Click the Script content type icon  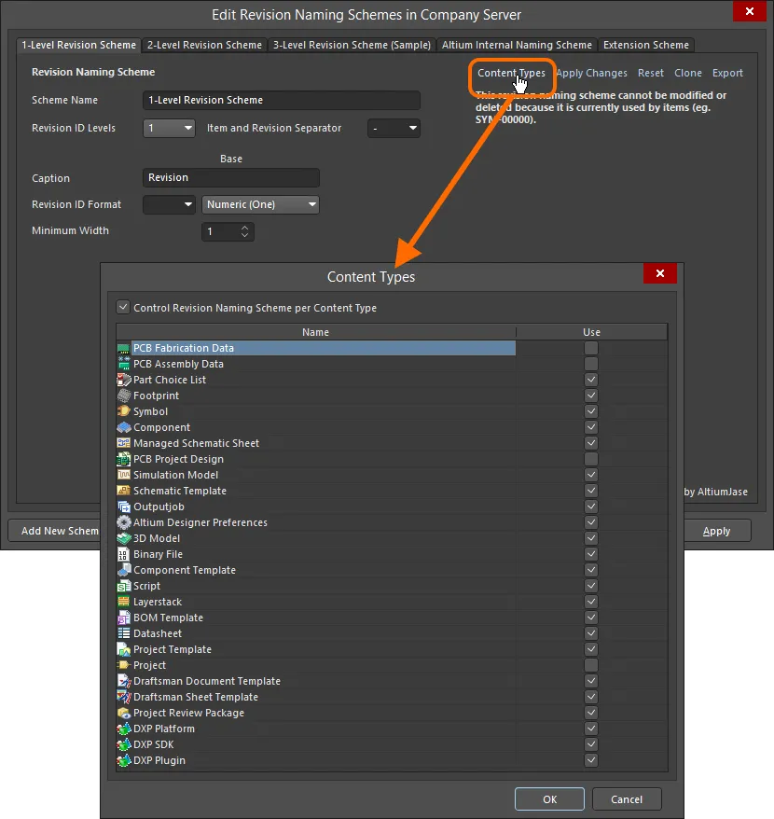pyautogui.click(x=124, y=586)
